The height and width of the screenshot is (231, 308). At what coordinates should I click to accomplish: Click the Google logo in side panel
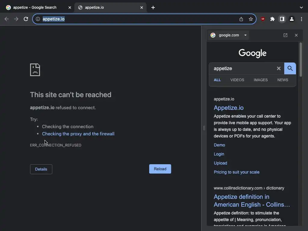[x=252, y=53]
